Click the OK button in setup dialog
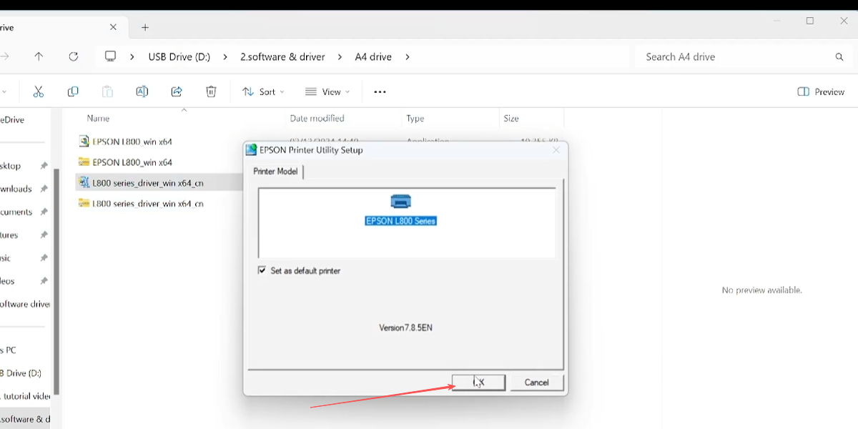The width and height of the screenshot is (858, 429). pyautogui.click(x=478, y=383)
